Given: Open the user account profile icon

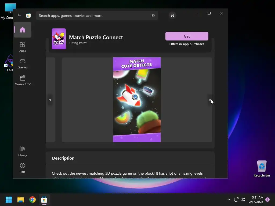Looking at the screenshot, I should (x=172, y=15).
